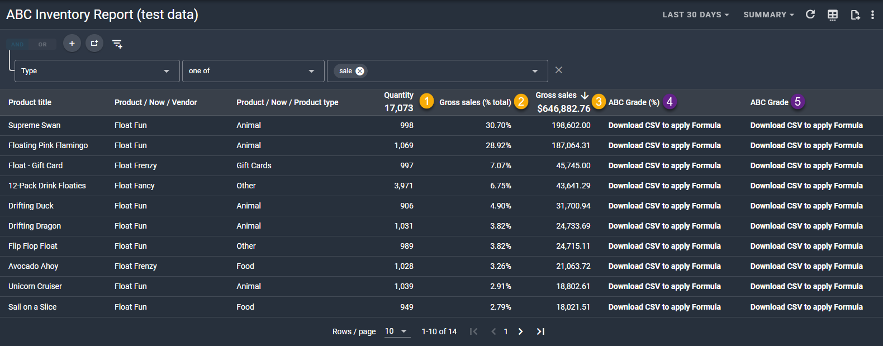
Task: Switch filter logic to OR
Action: tap(42, 44)
